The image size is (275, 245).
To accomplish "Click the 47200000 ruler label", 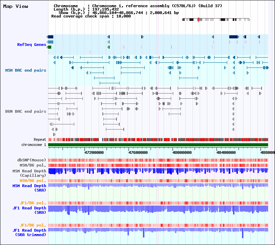I will tap(94, 152).
